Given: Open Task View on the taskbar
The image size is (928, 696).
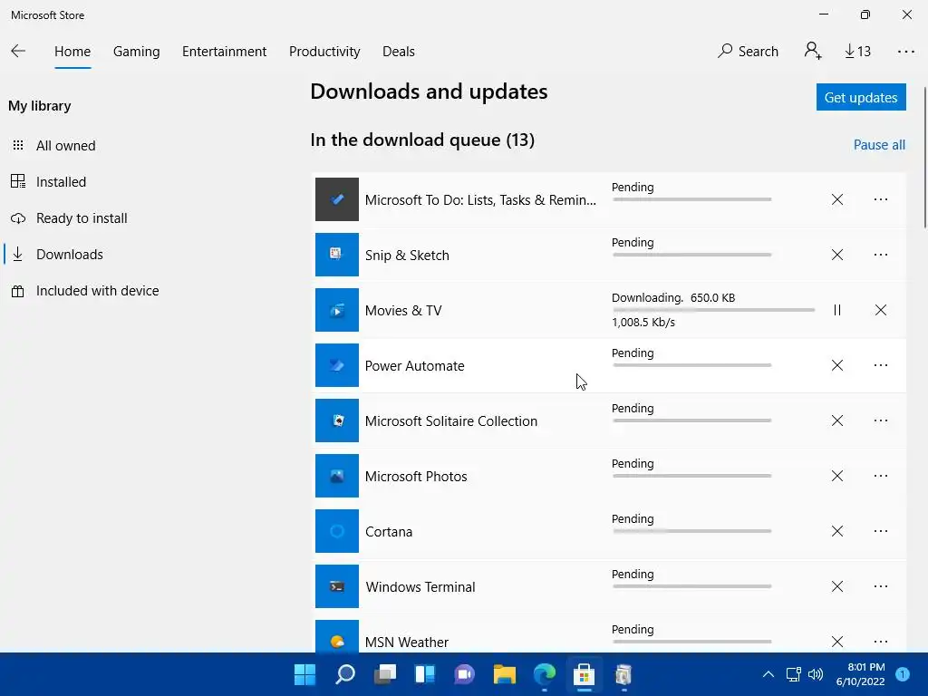Looking at the screenshot, I should [x=384, y=674].
